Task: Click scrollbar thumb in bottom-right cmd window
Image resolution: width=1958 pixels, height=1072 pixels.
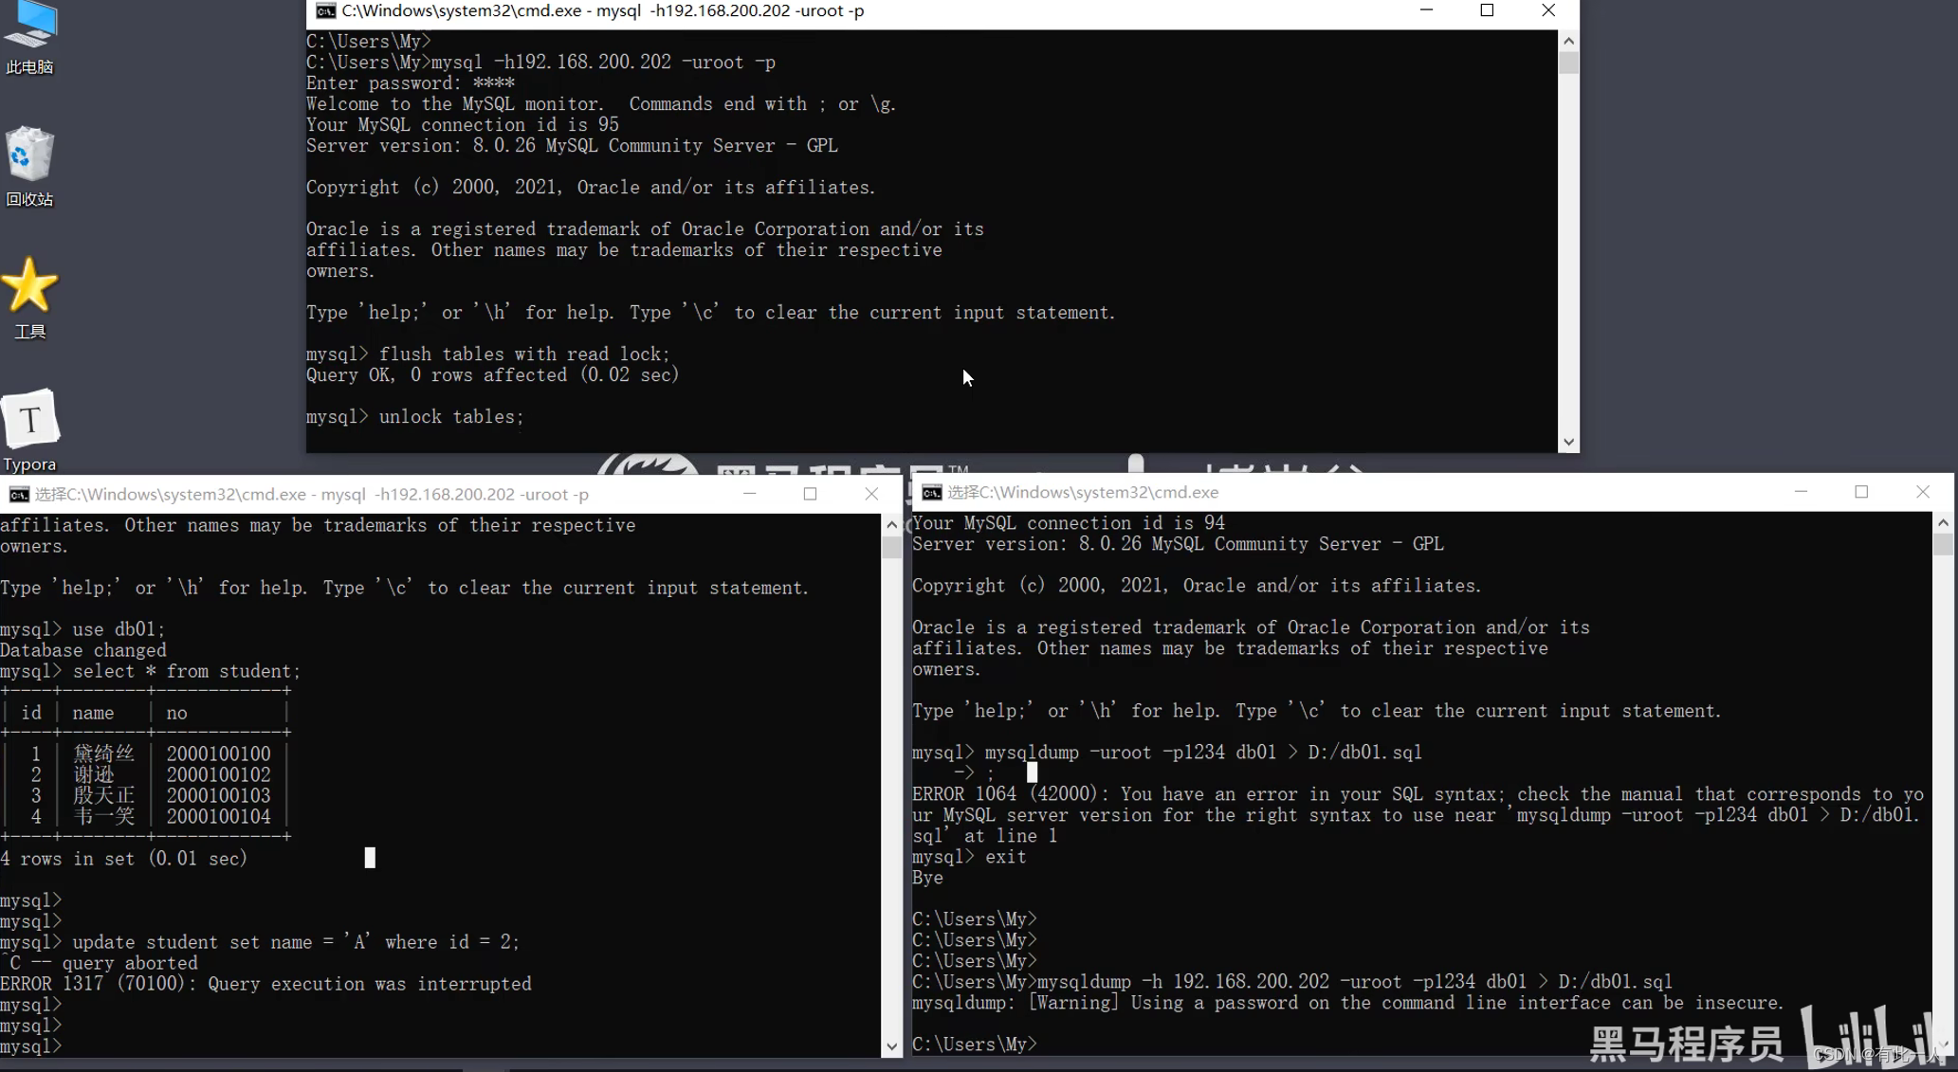Action: click(1943, 544)
